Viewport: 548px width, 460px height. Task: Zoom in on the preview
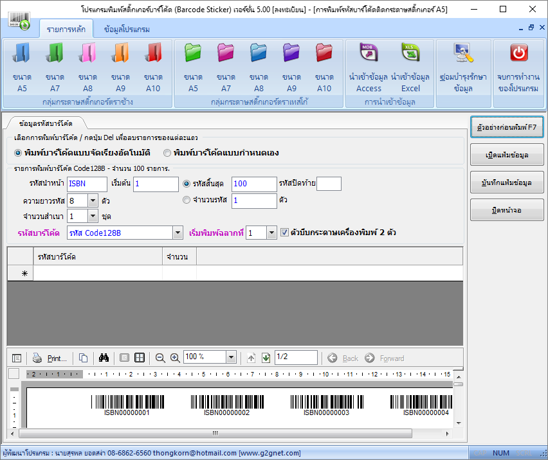click(x=175, y=358)
